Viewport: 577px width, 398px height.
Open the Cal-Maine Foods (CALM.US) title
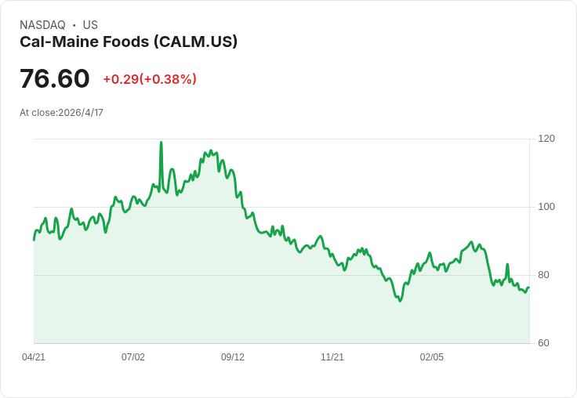point(129,42)
